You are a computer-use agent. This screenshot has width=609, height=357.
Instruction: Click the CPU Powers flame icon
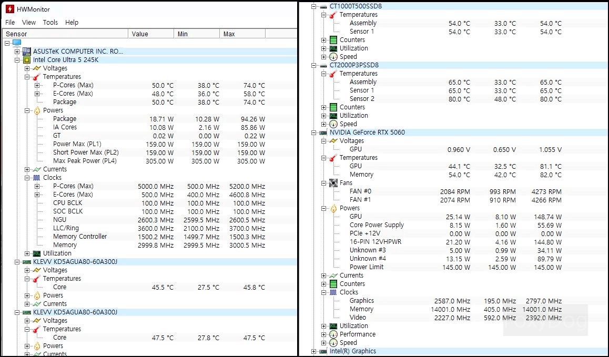click(37, 111)
